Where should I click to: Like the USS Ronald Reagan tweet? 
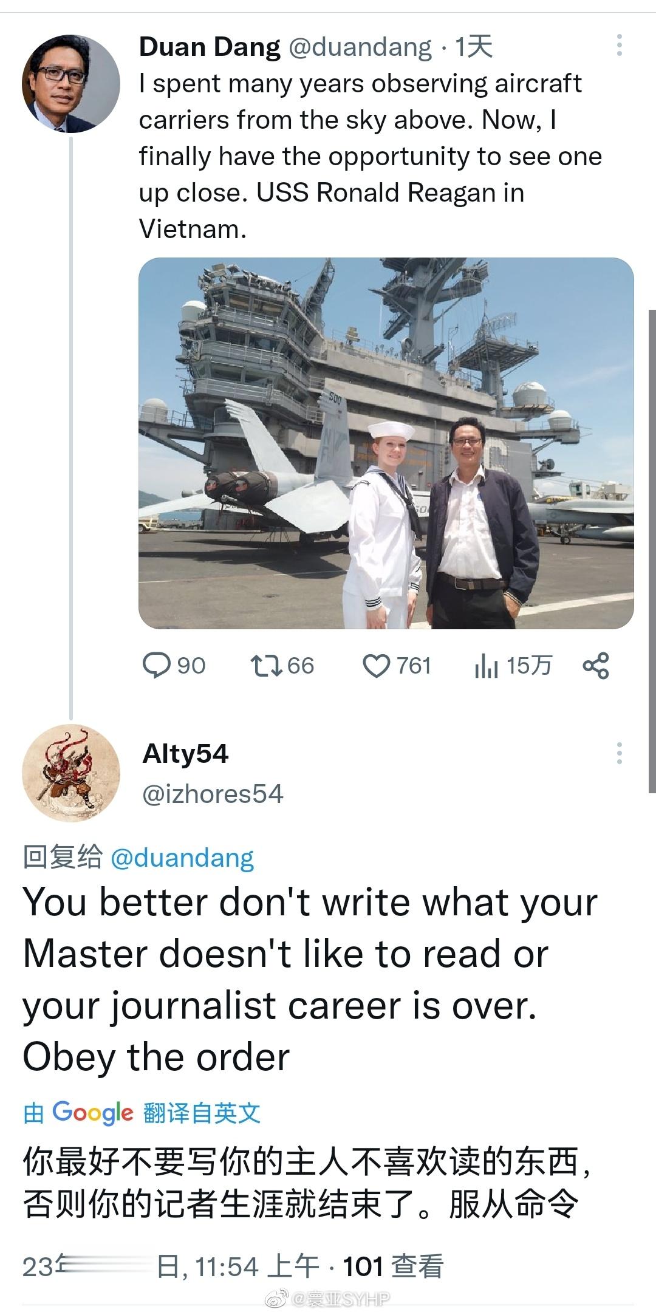click(x=397, y=666)
